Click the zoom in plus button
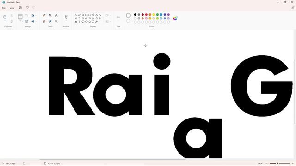Viewport: 296px width, 166px height. coord(293,163)
